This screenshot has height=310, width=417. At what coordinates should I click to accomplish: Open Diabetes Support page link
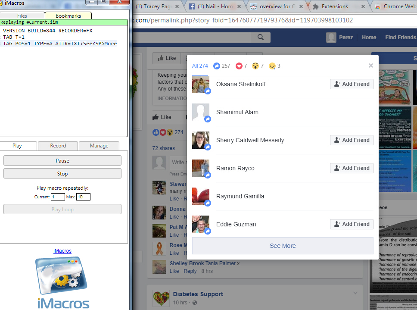[198, 294]
